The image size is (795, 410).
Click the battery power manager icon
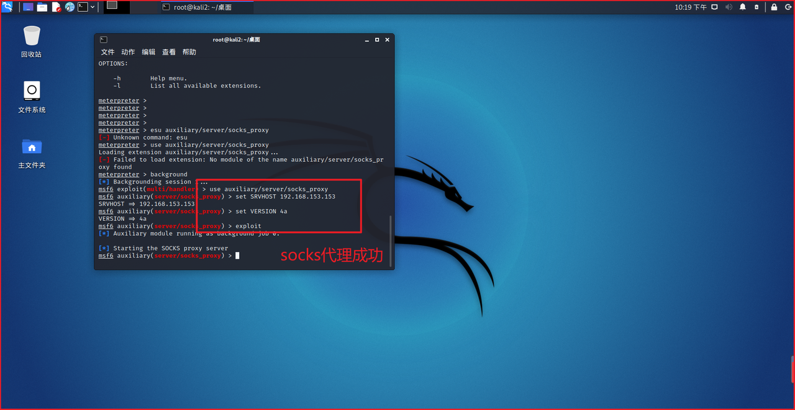(758, 7)
